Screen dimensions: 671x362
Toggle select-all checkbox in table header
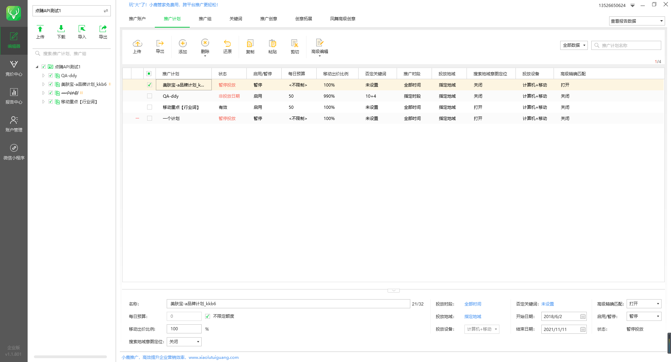(x=149, y=74)
